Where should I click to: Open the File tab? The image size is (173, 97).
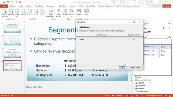(x=4, y=6)
